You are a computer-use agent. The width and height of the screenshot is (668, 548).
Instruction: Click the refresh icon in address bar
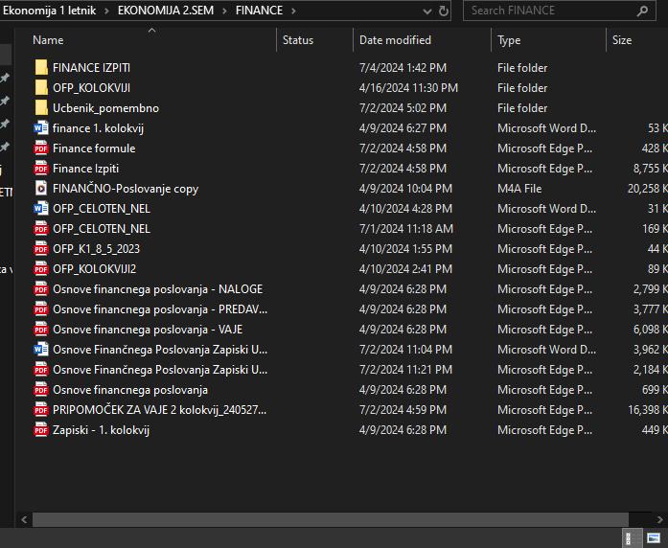tap(444, 11)
